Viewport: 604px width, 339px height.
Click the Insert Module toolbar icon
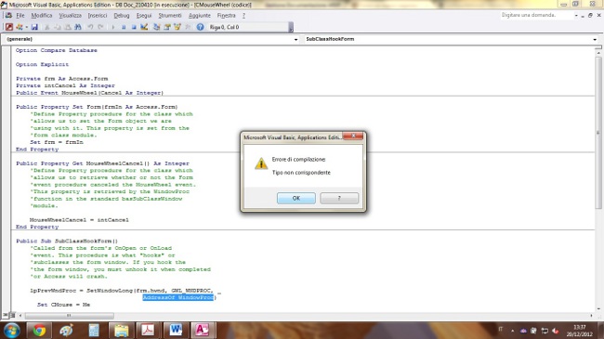[19, 27]
